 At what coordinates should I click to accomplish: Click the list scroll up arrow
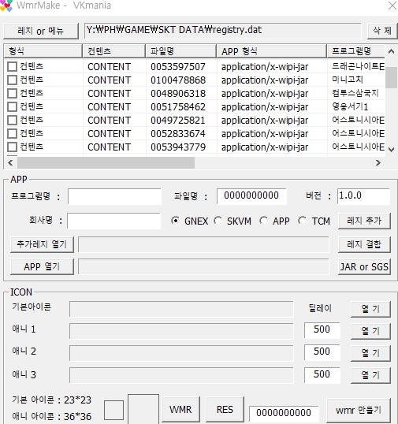pos(391,51)
